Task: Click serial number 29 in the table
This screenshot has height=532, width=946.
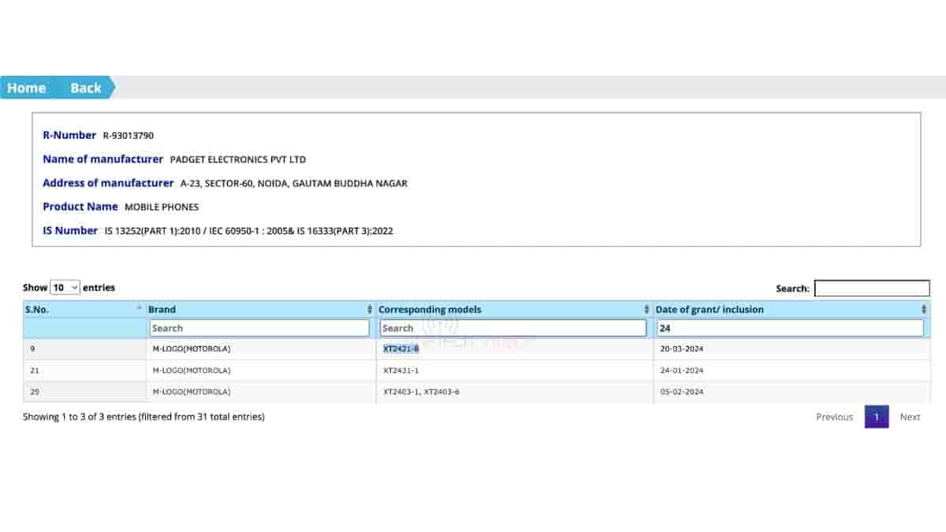Action: coord(35,392)
